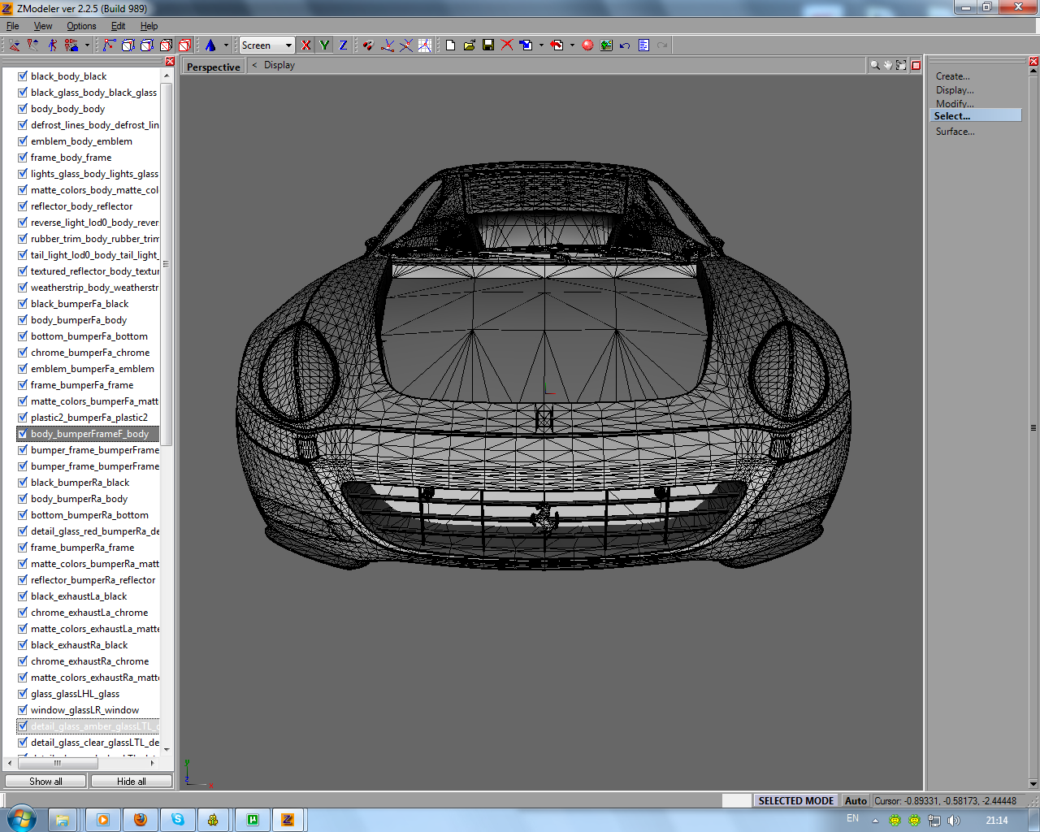Select the viewport zoom magnifier tool
The image size is (1040, 832).
click(875, 65)
